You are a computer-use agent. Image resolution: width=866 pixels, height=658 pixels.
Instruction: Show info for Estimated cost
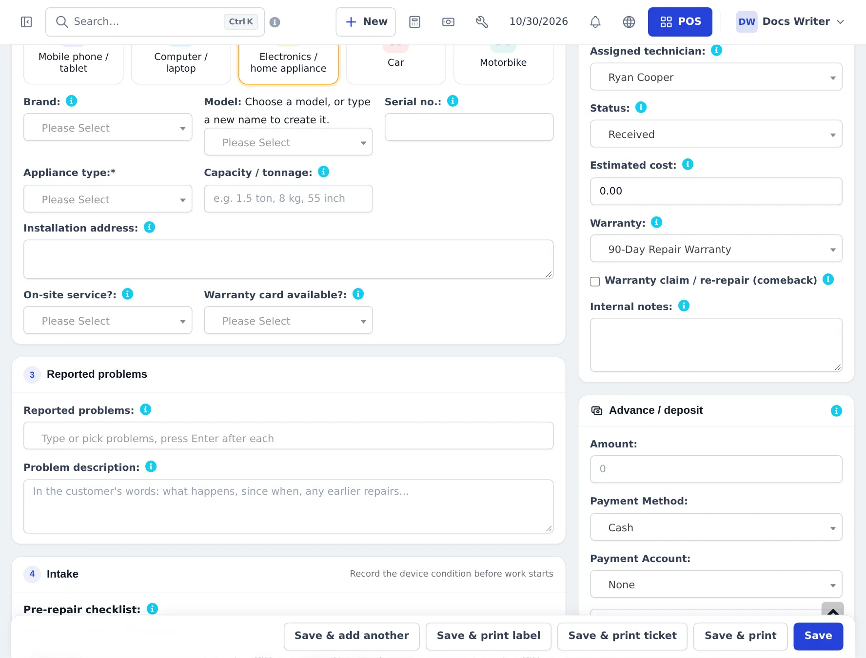[688, 164]
